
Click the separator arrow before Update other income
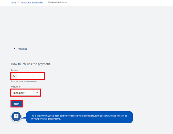tap(46, 2)
